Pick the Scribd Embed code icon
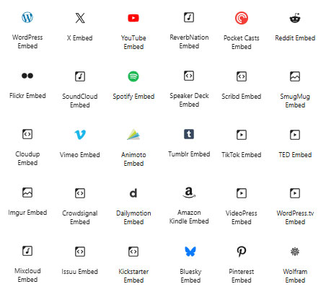Viewport: 326px width, 297px height. [x=242, y=76]
